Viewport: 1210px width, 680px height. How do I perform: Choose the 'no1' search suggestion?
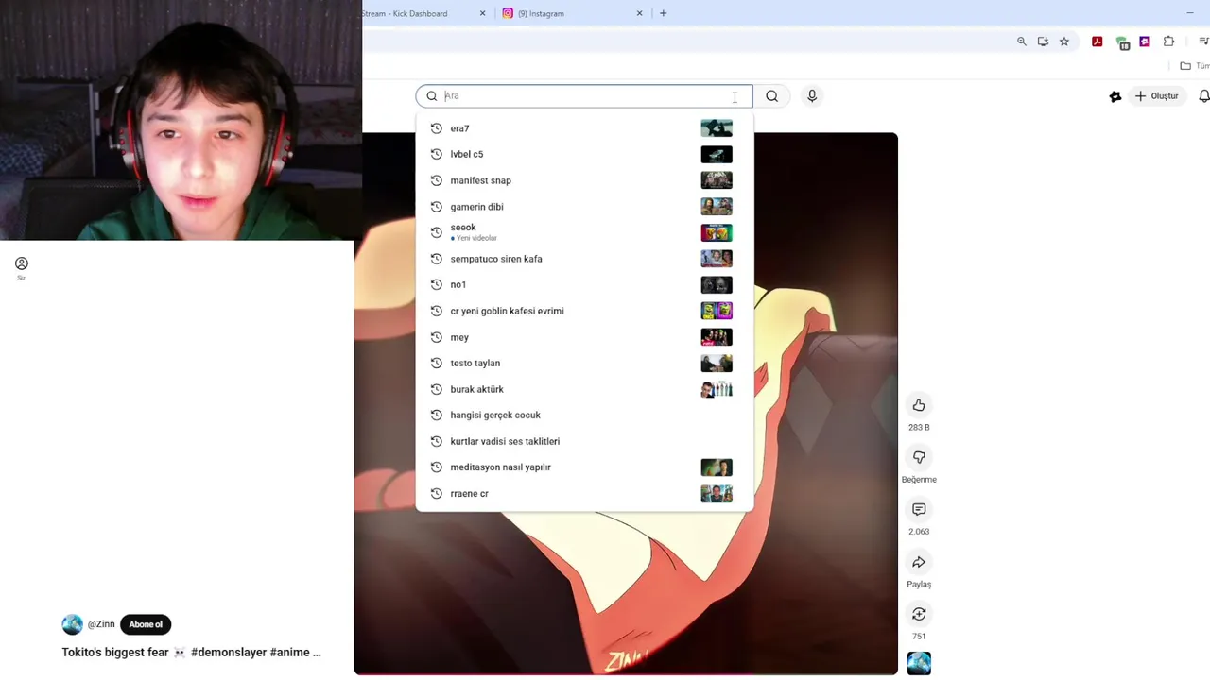(x=584, y=284)
